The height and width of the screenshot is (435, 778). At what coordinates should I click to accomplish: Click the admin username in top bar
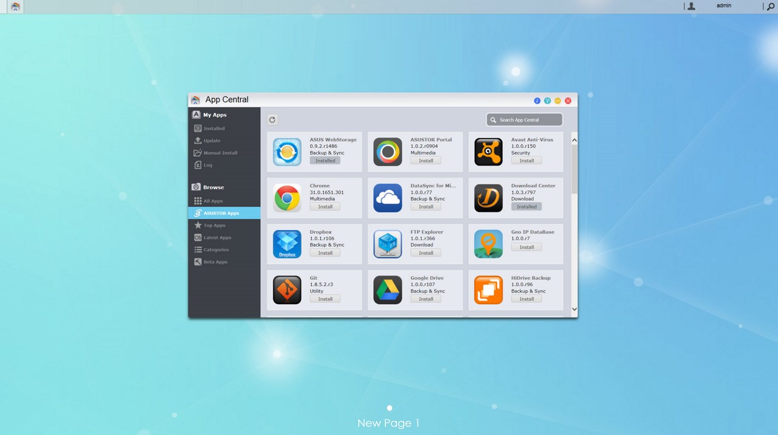click(x=724, y=5)
